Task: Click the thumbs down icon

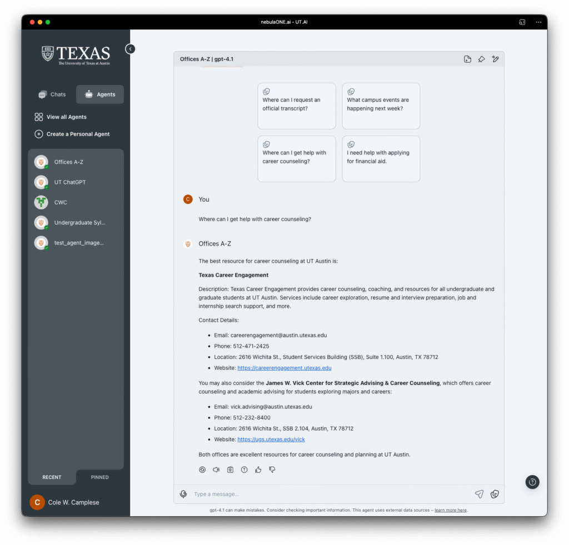Action: coord(272,469)
